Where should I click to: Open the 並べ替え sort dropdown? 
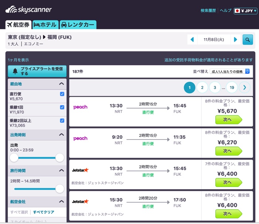pos(230,71)
